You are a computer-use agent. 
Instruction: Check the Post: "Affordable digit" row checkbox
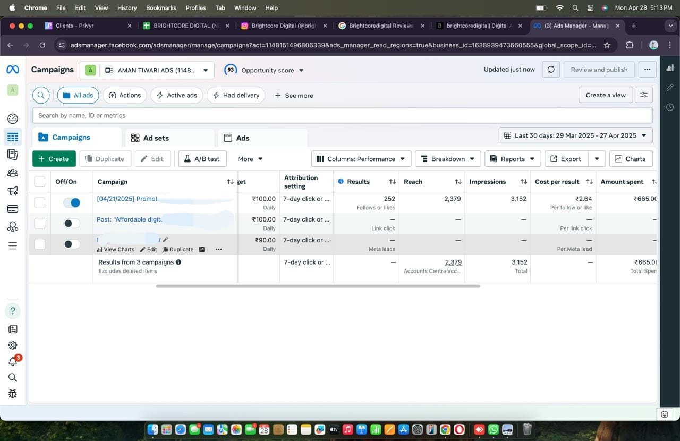click(x=40, y=223)
